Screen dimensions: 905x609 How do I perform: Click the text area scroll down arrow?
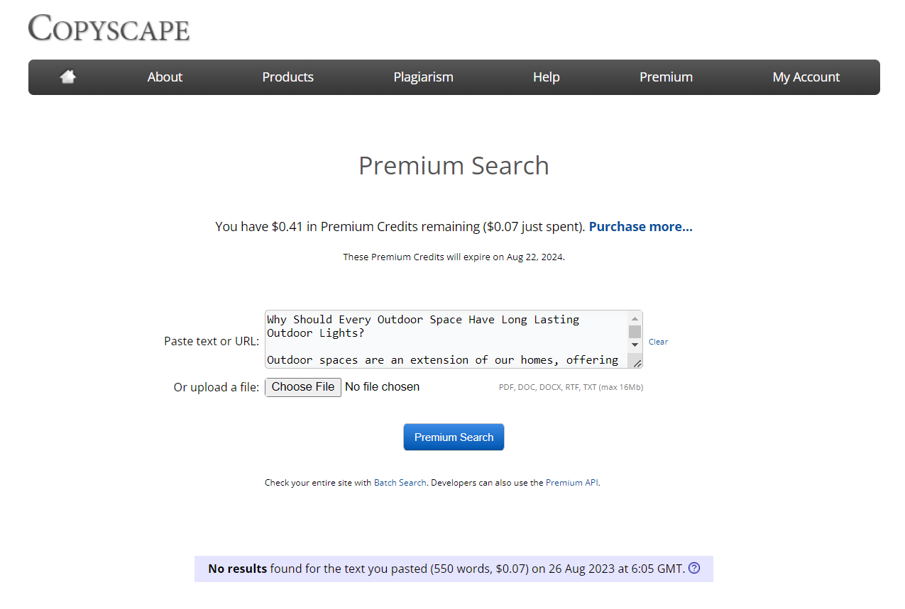(635, 345)
